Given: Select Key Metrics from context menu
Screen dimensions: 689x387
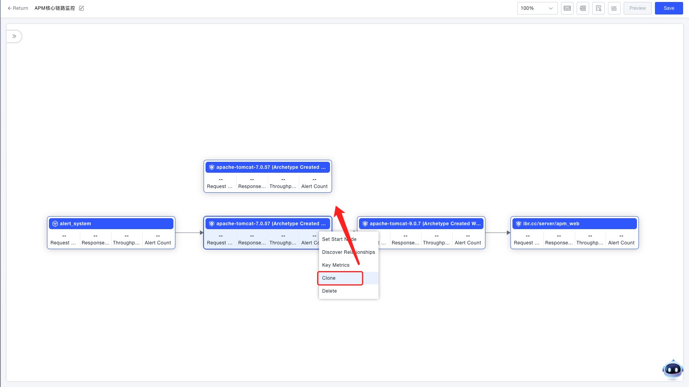Looking at the screenshot, I should pos(335,265).
